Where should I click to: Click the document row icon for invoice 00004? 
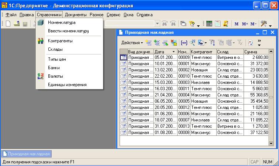pyautogui.click(x=124, y=95)
